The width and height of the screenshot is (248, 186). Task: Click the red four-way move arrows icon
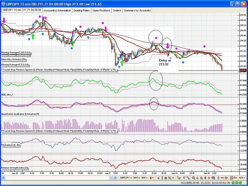[x=226, y=178]
